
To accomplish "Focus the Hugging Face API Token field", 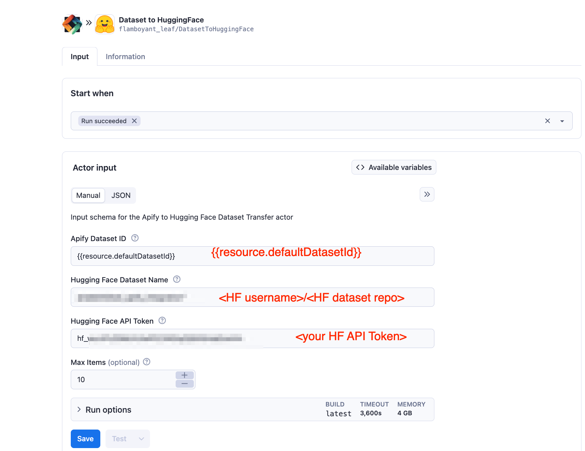I will coord(252,339).
